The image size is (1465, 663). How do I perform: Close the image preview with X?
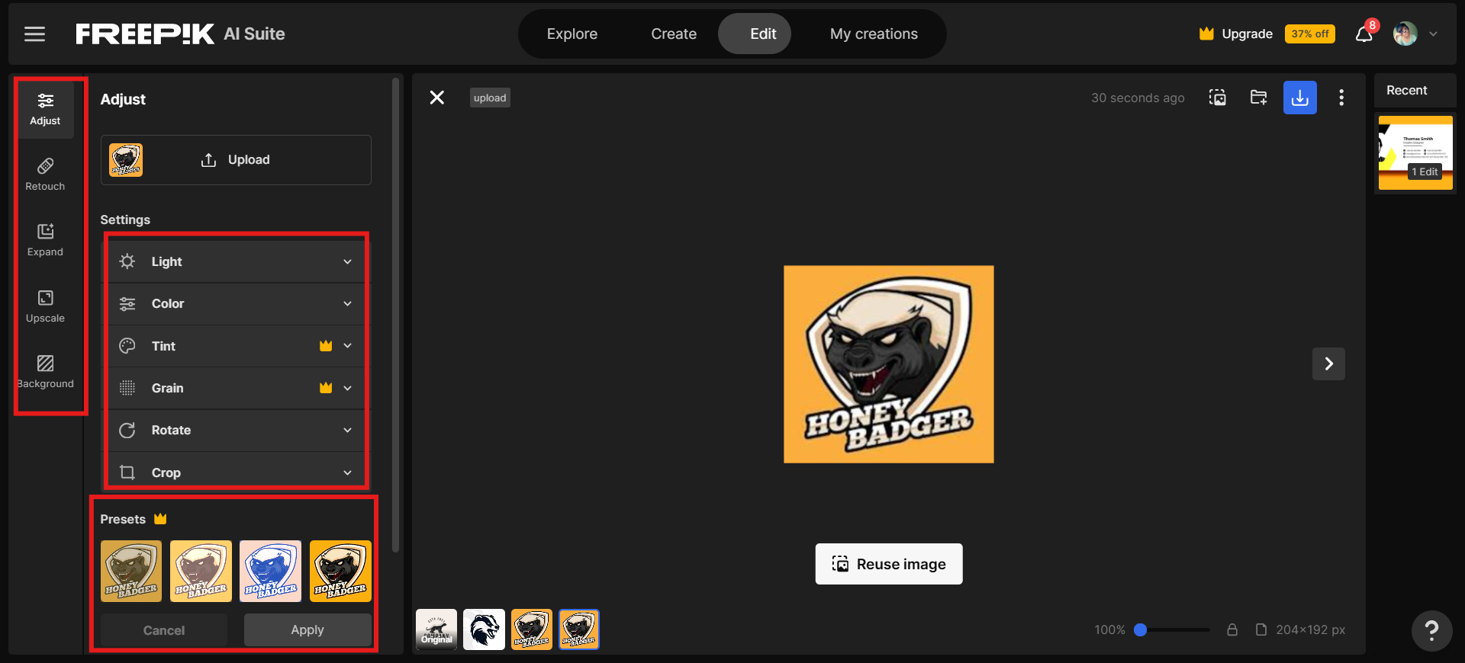click(437, 98)
